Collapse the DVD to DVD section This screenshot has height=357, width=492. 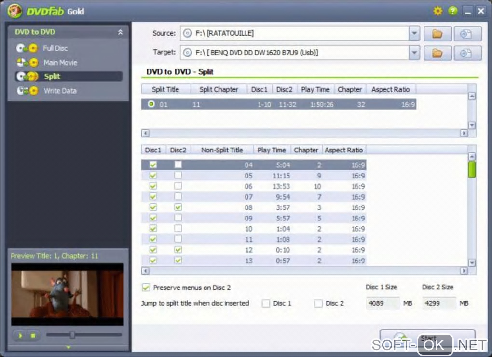click(x=120, y=32)
